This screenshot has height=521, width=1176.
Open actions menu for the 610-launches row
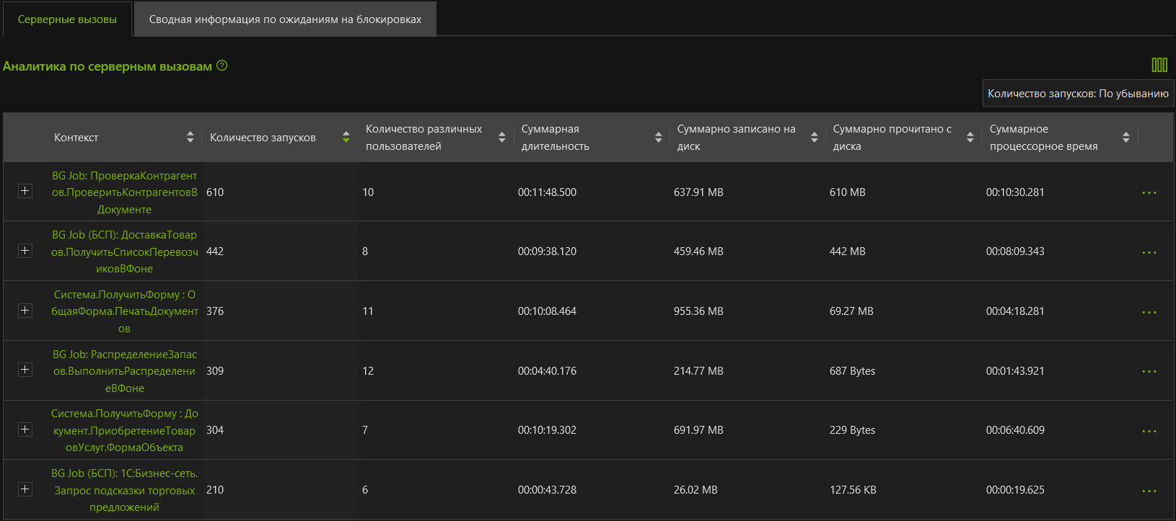click(1149, 192)
